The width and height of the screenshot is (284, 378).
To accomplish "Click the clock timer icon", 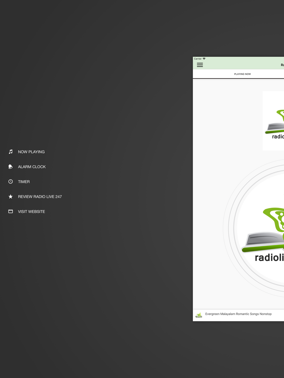I will point(11,182).
